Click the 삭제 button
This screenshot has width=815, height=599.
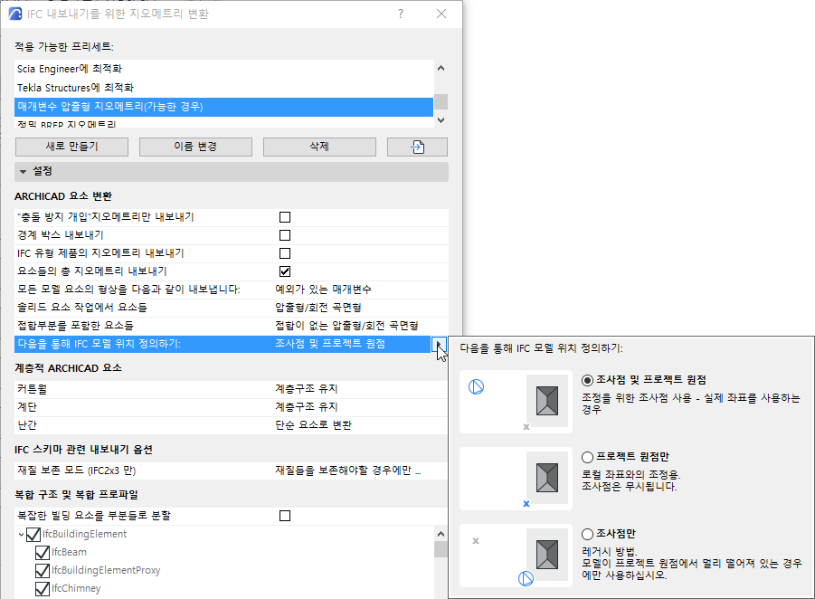(x=319, y=147)
